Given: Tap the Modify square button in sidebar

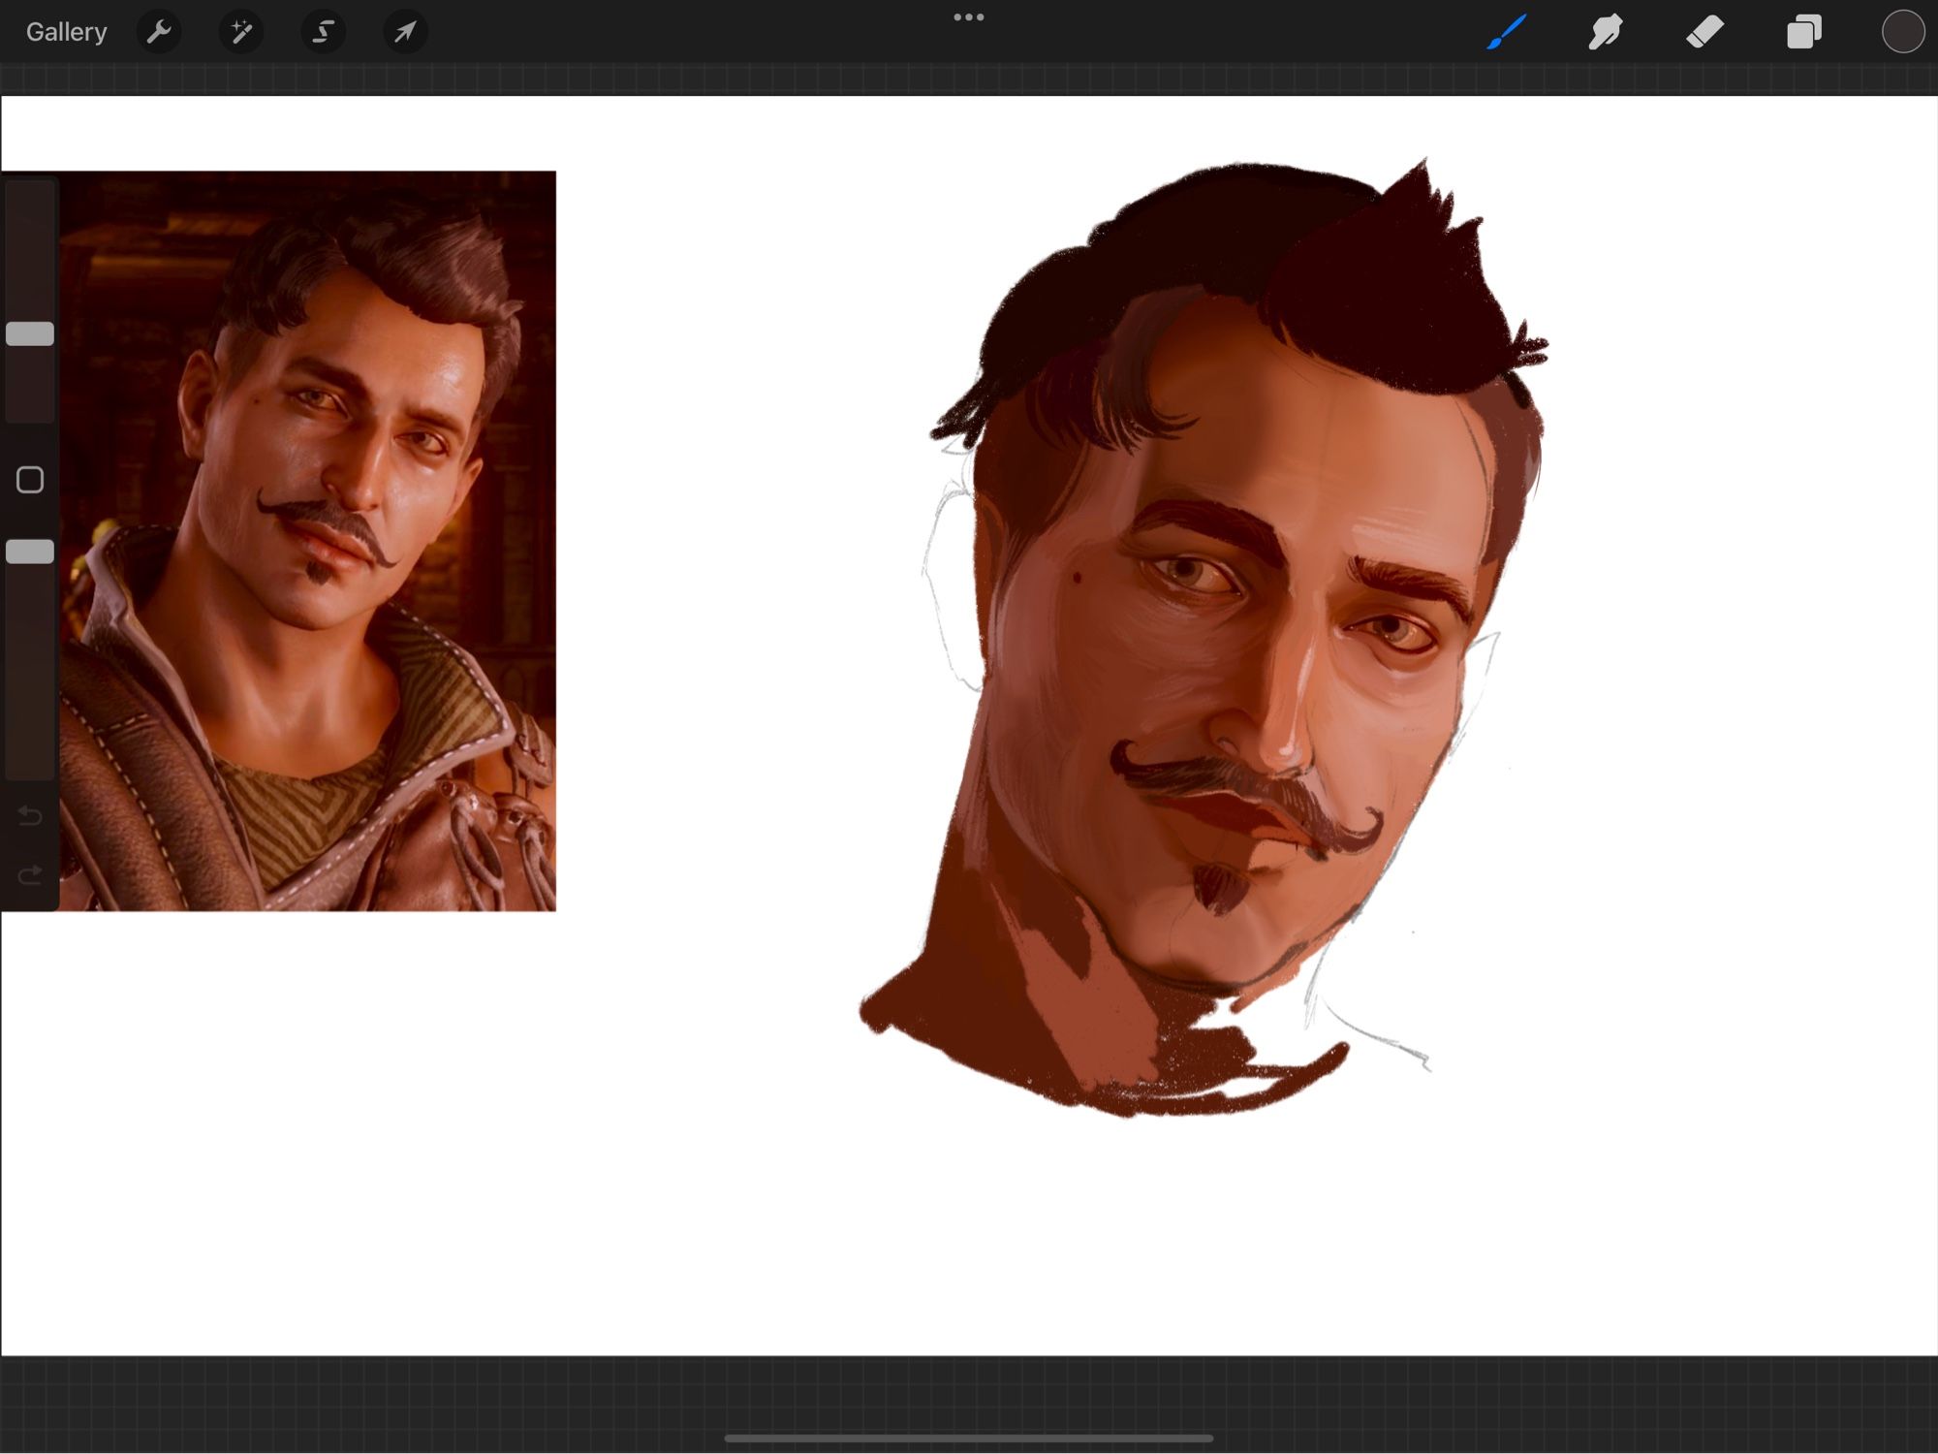Looking at the screenshot, I should (30, 480).
